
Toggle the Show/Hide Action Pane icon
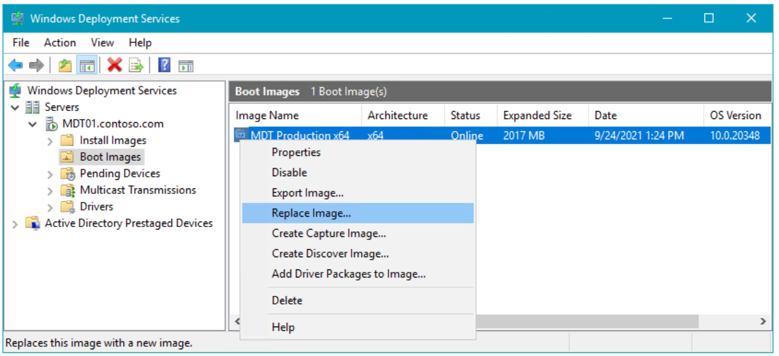tap(186, 66)
